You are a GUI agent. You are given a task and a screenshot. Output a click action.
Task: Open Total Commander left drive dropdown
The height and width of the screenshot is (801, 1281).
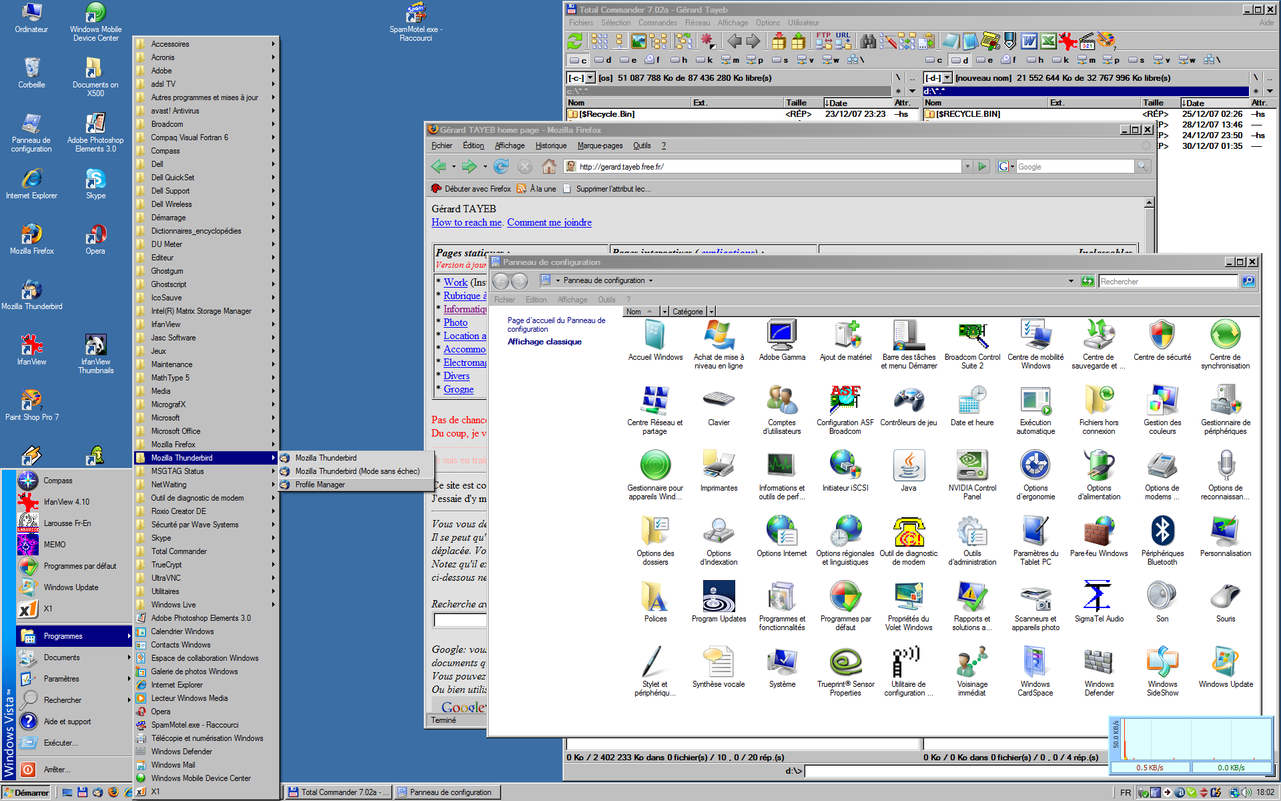590,78
